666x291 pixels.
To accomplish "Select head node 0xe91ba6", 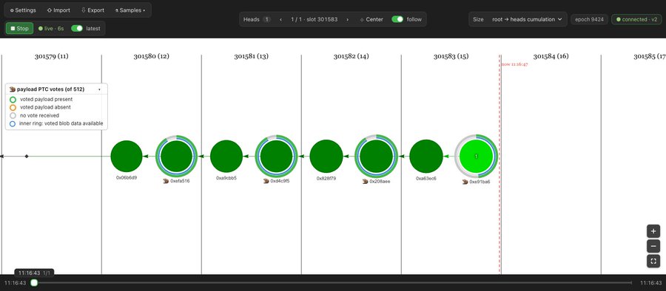I will pos(476,157).
